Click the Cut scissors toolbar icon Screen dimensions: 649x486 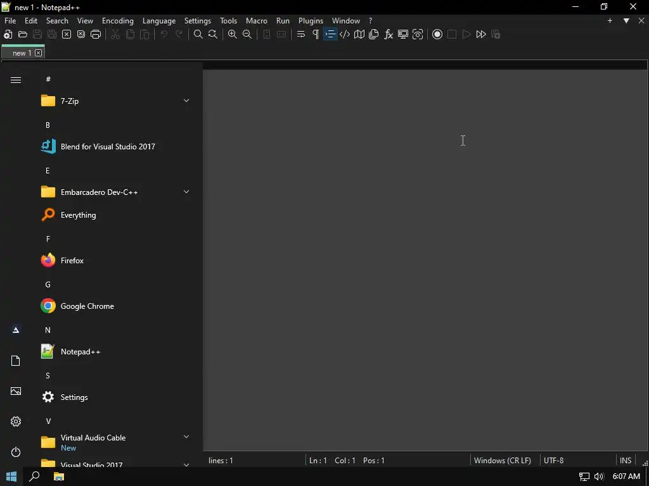(x=115, y=34)
